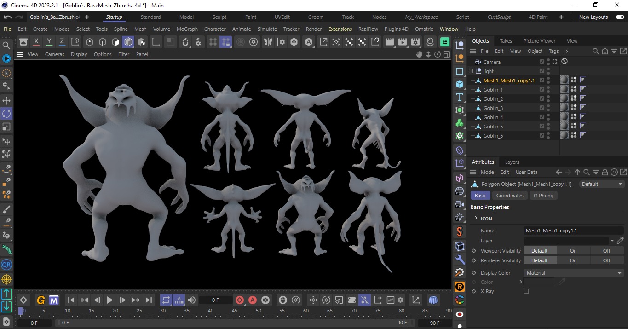Toggle the New Layouts switch

pyautogui.click(x=619, y=17)
